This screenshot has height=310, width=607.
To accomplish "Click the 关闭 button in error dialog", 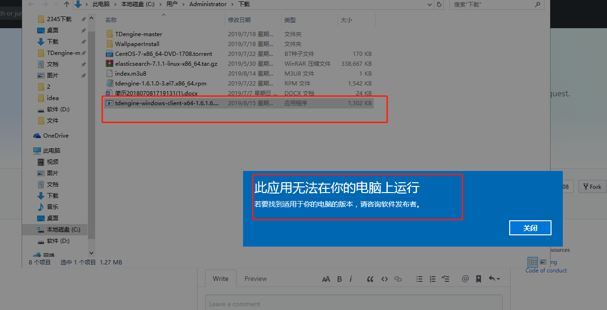I will [530, 228].
